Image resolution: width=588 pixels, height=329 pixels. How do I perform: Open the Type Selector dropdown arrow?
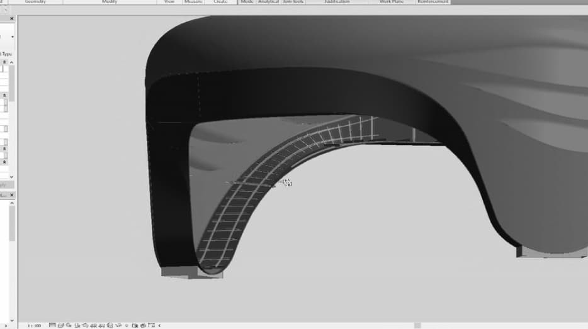pos(13,36)
